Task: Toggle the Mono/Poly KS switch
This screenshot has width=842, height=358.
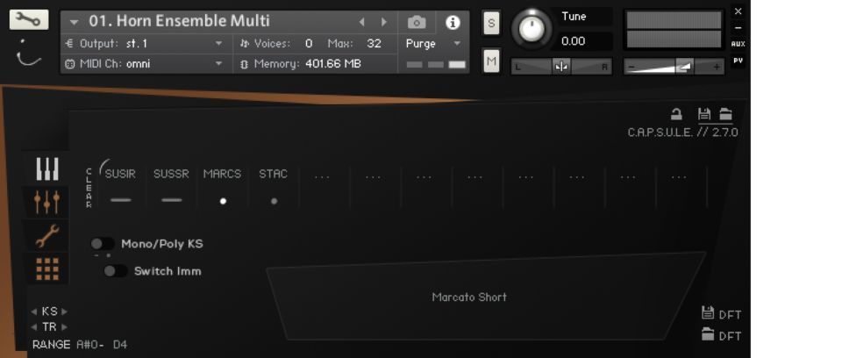Action: pyautogui.click(x=103, y=244)
